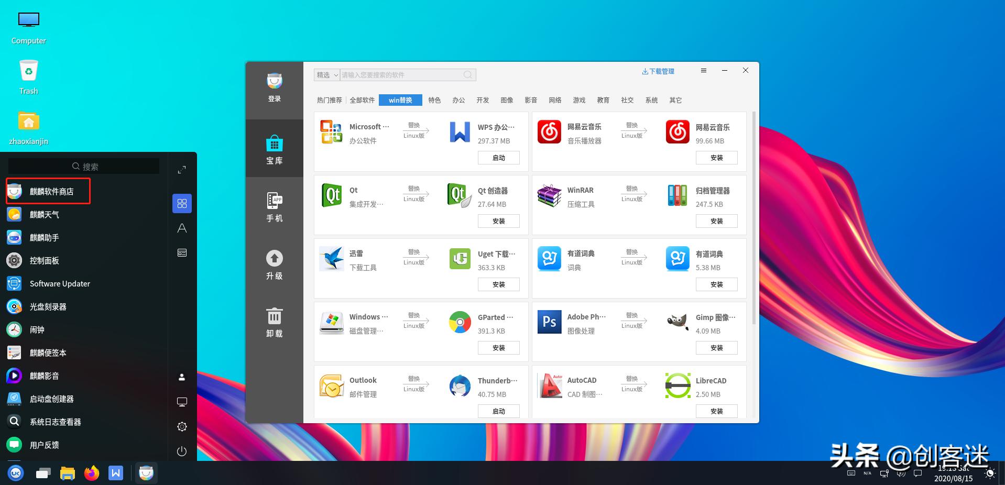Open the 升级 section in the store sidebar

pos(274,265)
